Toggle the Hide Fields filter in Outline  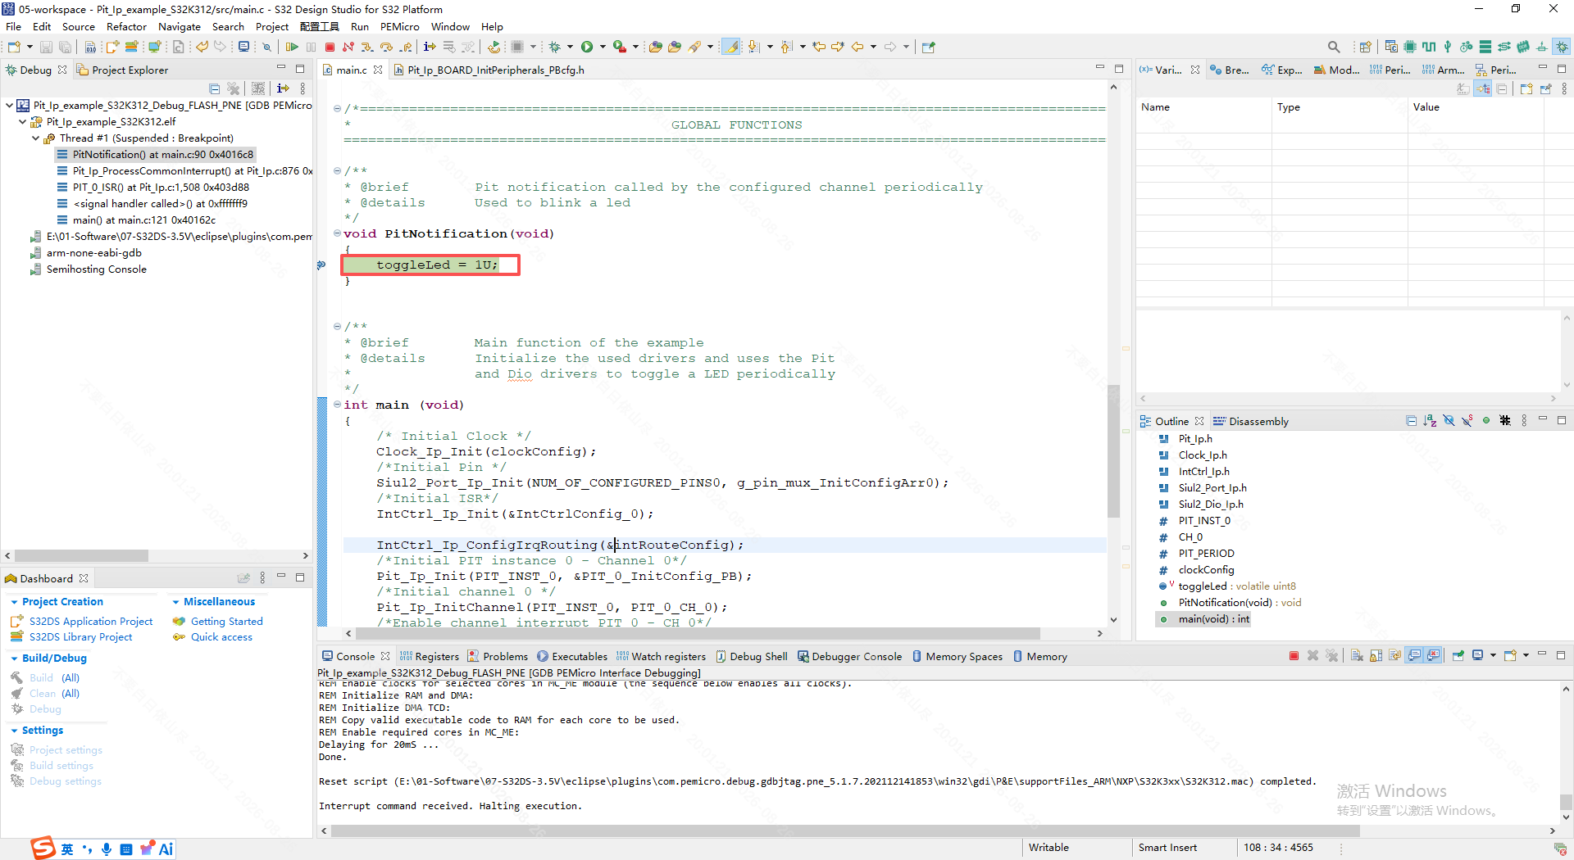coord(1449,421)
